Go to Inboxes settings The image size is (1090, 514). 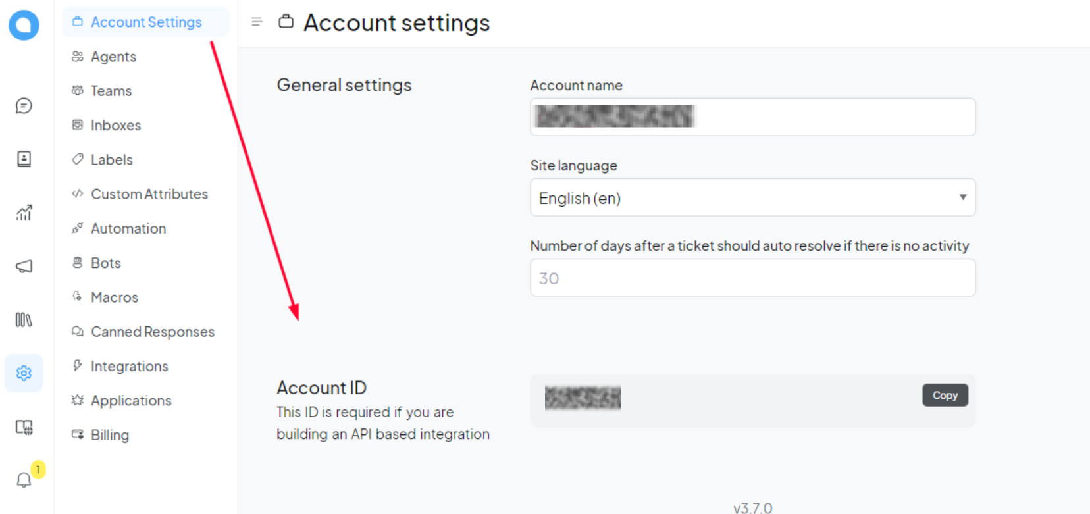coord(116,125)
